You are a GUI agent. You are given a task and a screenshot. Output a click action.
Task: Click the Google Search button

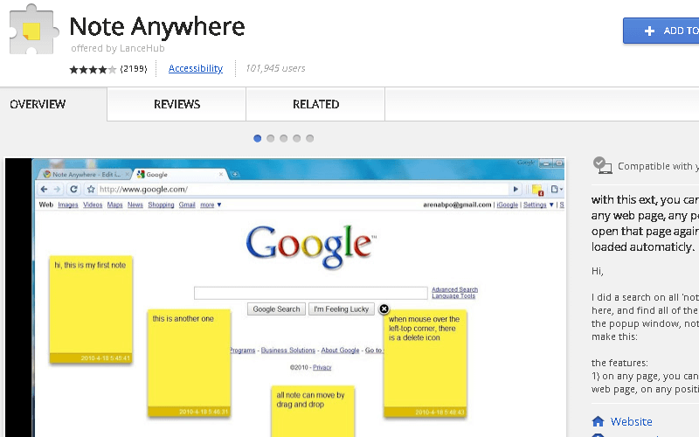pos(276,309)
